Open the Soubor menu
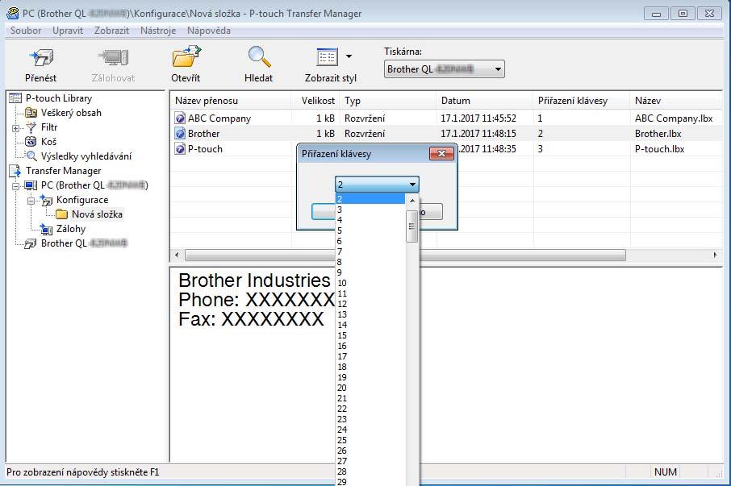 (x=26, y=31)
